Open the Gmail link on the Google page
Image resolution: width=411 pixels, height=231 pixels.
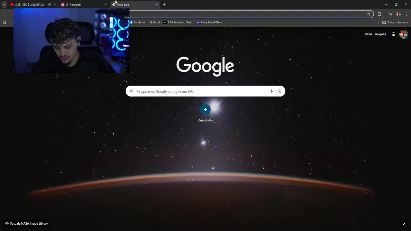(x=368, y=34)
